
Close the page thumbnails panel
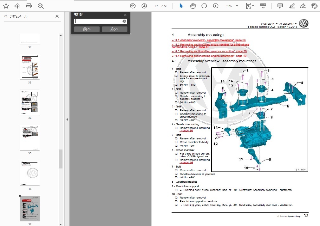[57, 16]
